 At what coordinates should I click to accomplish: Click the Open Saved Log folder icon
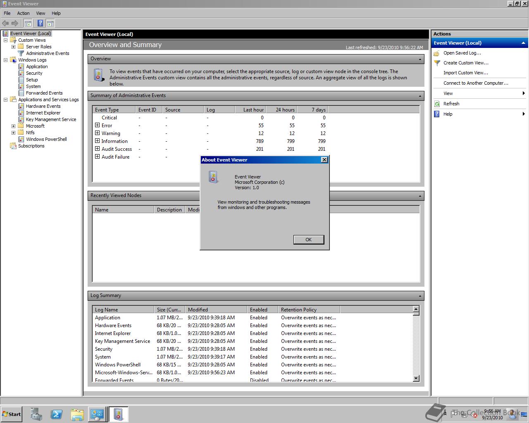437,53
